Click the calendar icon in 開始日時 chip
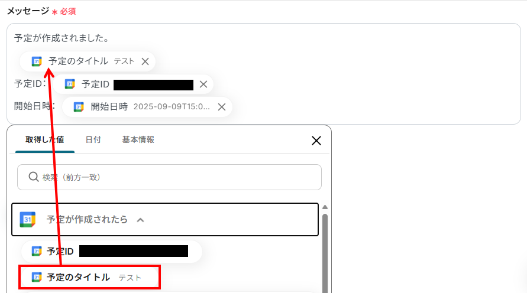The height and width of the screenshot is (293, 527). tap(79, 107)
